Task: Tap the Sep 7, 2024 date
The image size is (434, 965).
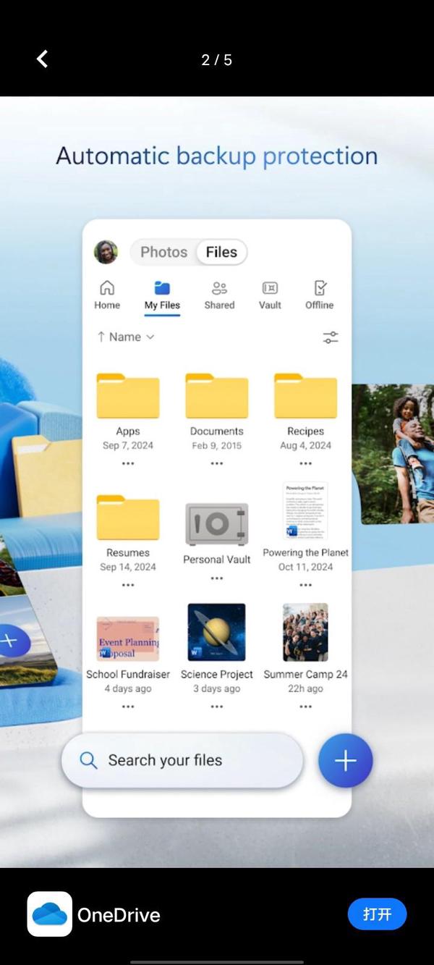Action: [128, 446]
